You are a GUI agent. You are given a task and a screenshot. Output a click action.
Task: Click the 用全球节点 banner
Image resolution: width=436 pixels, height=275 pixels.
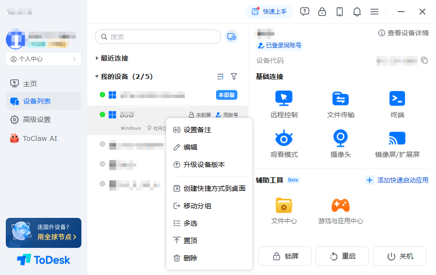pos(44,233)
